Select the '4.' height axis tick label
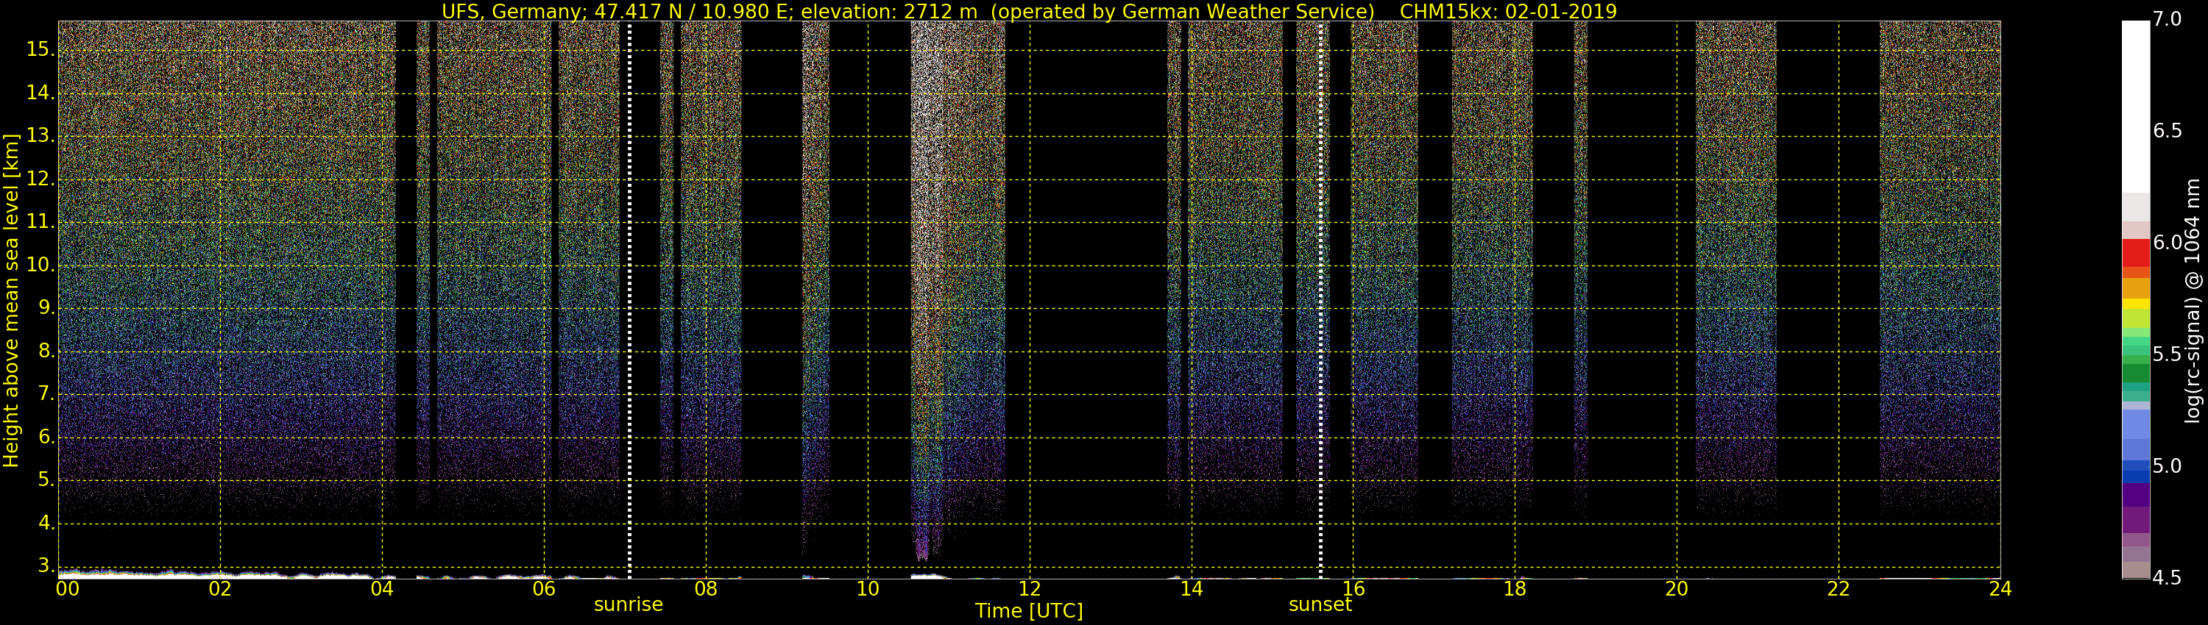 point(46,523)
